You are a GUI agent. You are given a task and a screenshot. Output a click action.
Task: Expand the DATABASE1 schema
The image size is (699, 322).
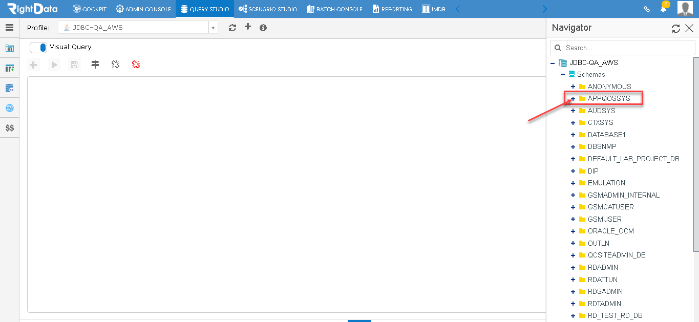click(x=573, y=135)
